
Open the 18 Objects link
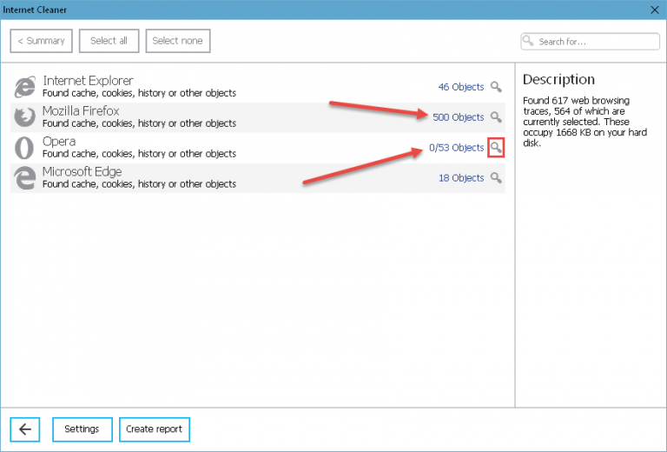(x=461, y=178)
